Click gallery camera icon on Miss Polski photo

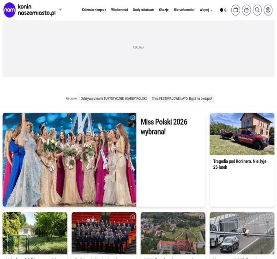tap(132, 117)
